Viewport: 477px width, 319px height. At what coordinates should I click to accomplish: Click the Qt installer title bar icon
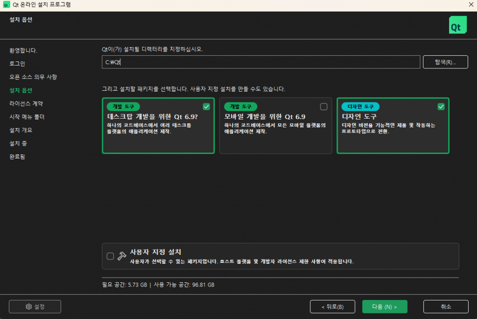[x=6, y=5]
